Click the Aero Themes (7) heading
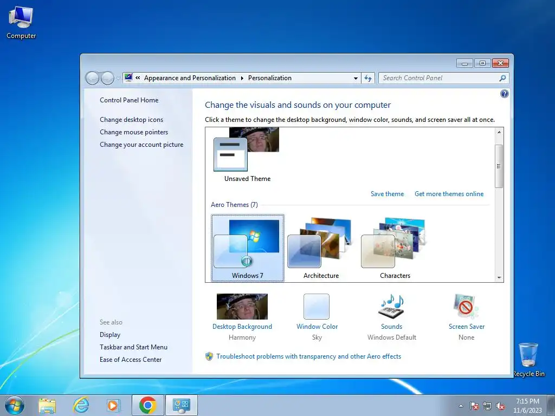The height and width of the screenshot is (416, 555). [234, 204]
